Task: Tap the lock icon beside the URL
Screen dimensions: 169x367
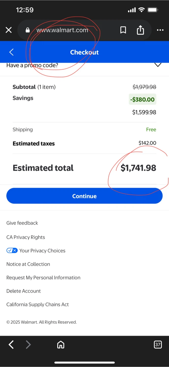Action: click(x=28, y=30)
